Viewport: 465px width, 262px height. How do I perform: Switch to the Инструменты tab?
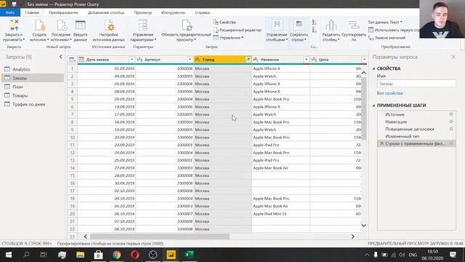coord(173,12)
